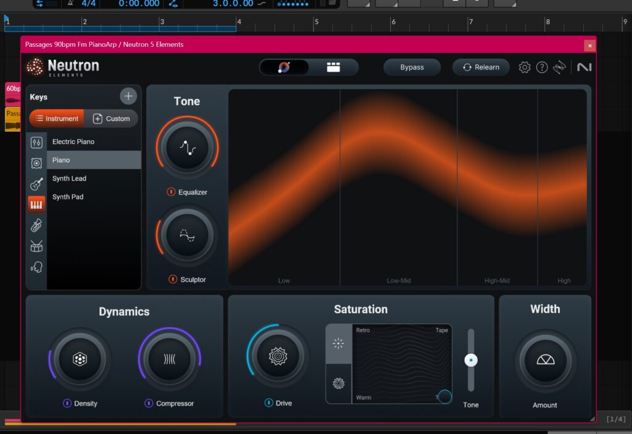Switch to the detailed modules view icon
The height and width of the screenshot is (434, 632).
coord(334,67)
